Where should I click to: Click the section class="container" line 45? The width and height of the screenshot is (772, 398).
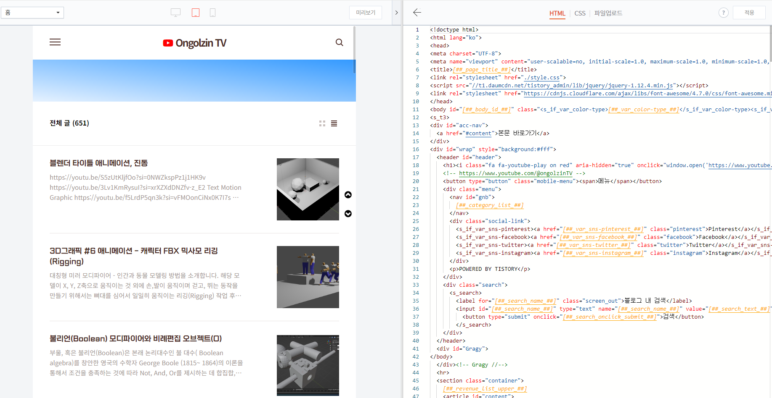(480, 381)
